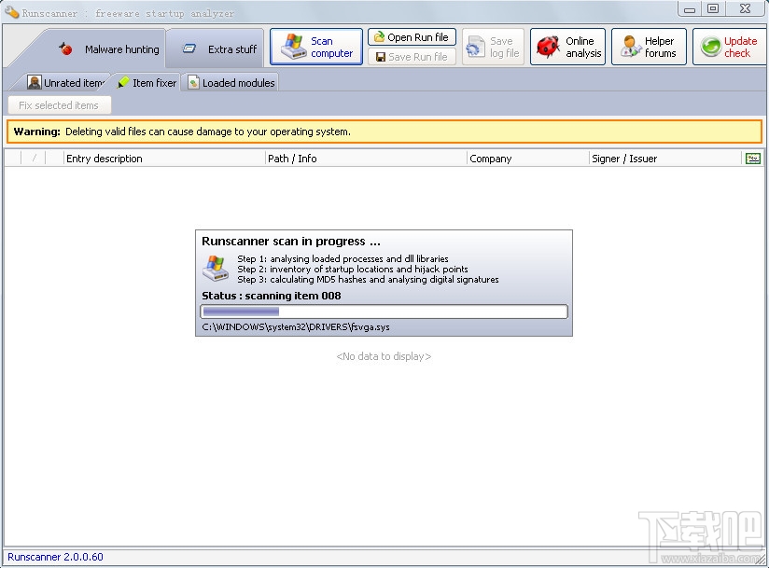Sort the list by the Company column header
Viewport: 769px width, 568px height.
point(527,158)
